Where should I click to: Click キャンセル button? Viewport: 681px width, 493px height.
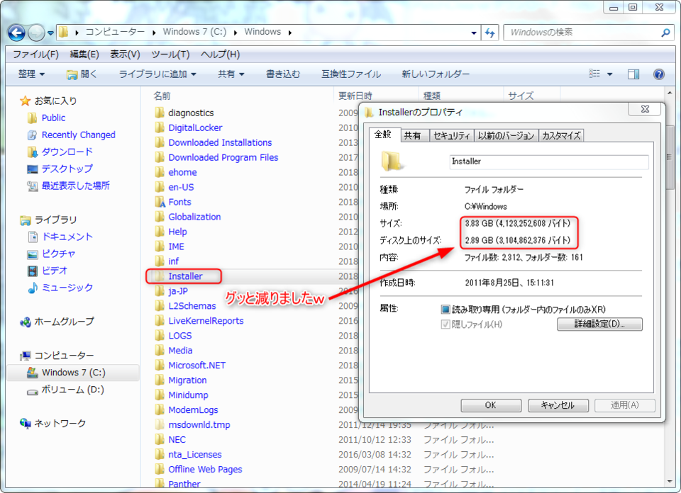click(x=558, y=405)
